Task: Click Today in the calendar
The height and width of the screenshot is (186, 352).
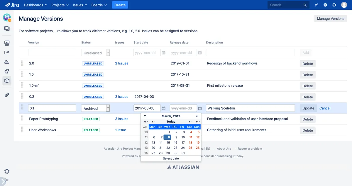Action: click(x=171, y=122)
